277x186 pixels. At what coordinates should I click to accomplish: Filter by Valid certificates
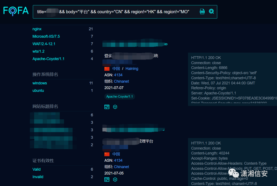pyautogui.click(x=36, y=169)
